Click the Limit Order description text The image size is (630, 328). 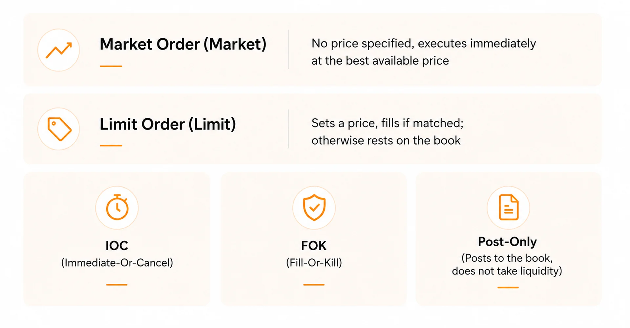(x=388, y=132)
